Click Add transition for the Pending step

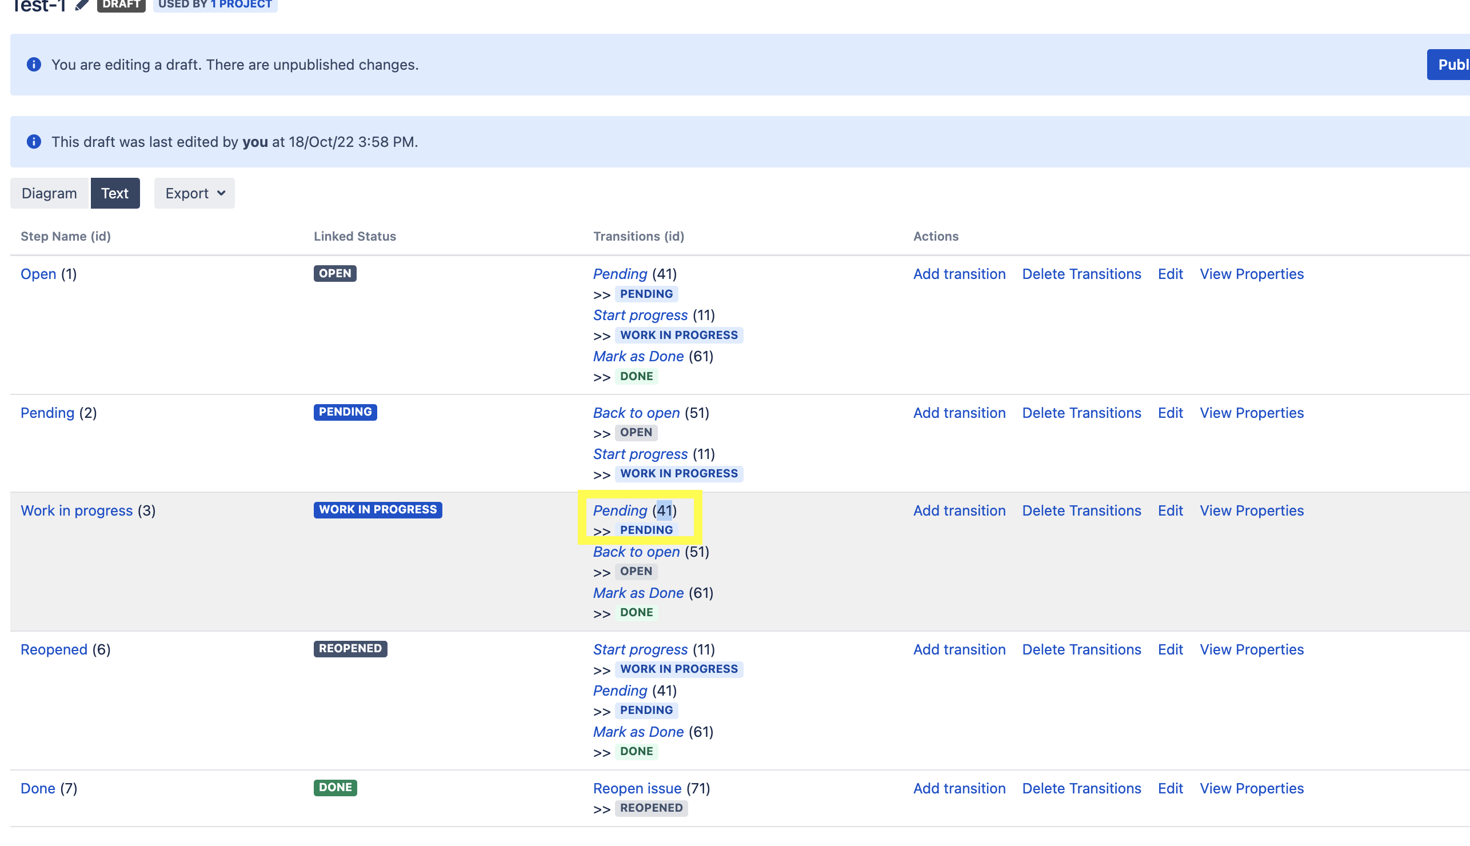pos(958,413)
